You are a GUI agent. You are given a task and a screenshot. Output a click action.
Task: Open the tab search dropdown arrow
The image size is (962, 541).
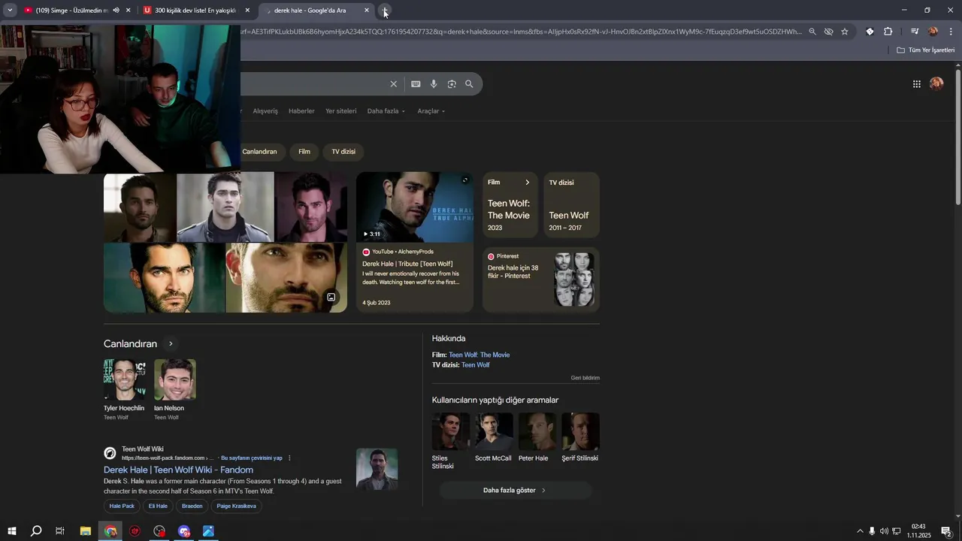tap(10, 11)
